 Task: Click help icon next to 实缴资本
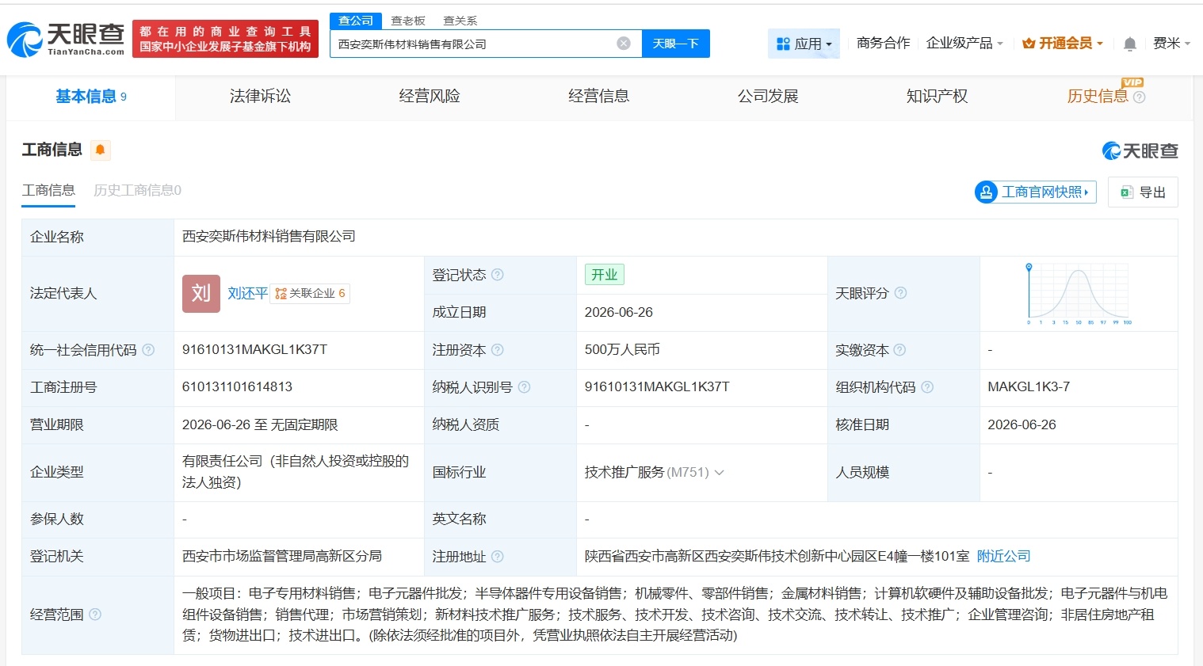[x=899, y=350]
